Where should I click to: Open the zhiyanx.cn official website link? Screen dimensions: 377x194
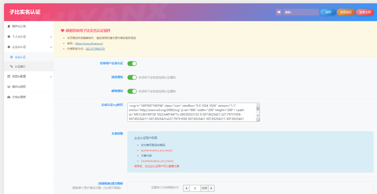point(89,44)
